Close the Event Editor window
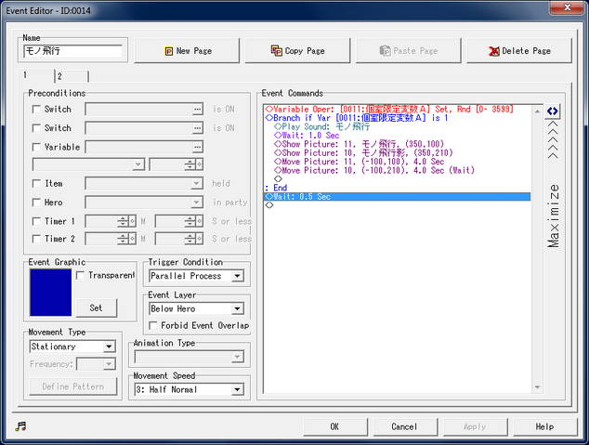The image size is (589, 445). click(568, 7)
